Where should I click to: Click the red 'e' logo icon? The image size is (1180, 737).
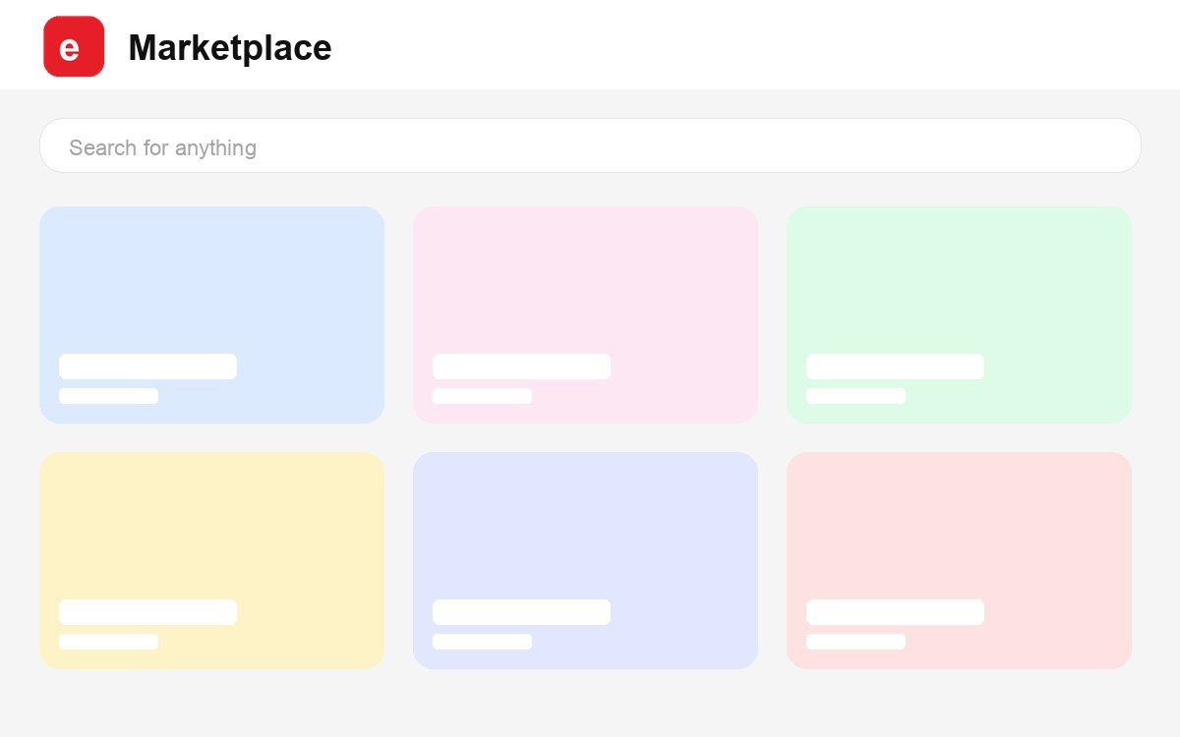[x=74, y=46]
